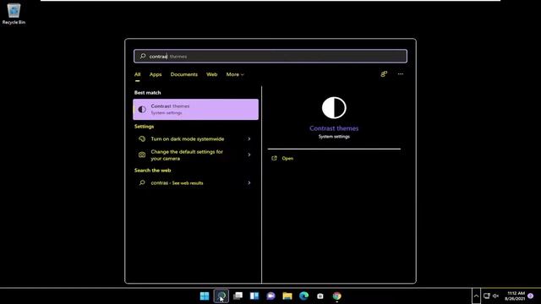Open the Recycle Bin desktop icon

point(14,14)
